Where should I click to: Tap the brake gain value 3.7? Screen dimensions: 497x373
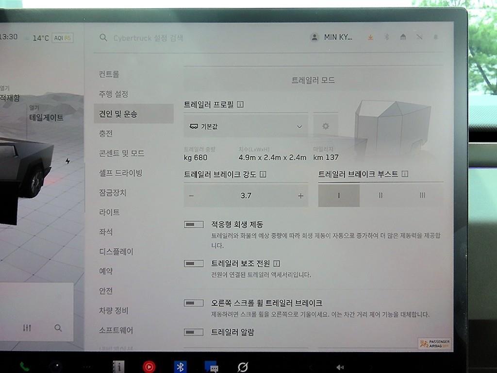point(246,196)
